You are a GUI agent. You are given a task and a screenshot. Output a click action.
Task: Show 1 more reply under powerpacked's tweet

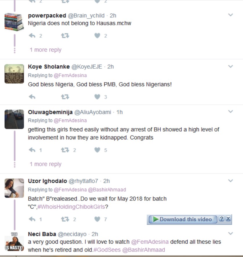point(46,50)
